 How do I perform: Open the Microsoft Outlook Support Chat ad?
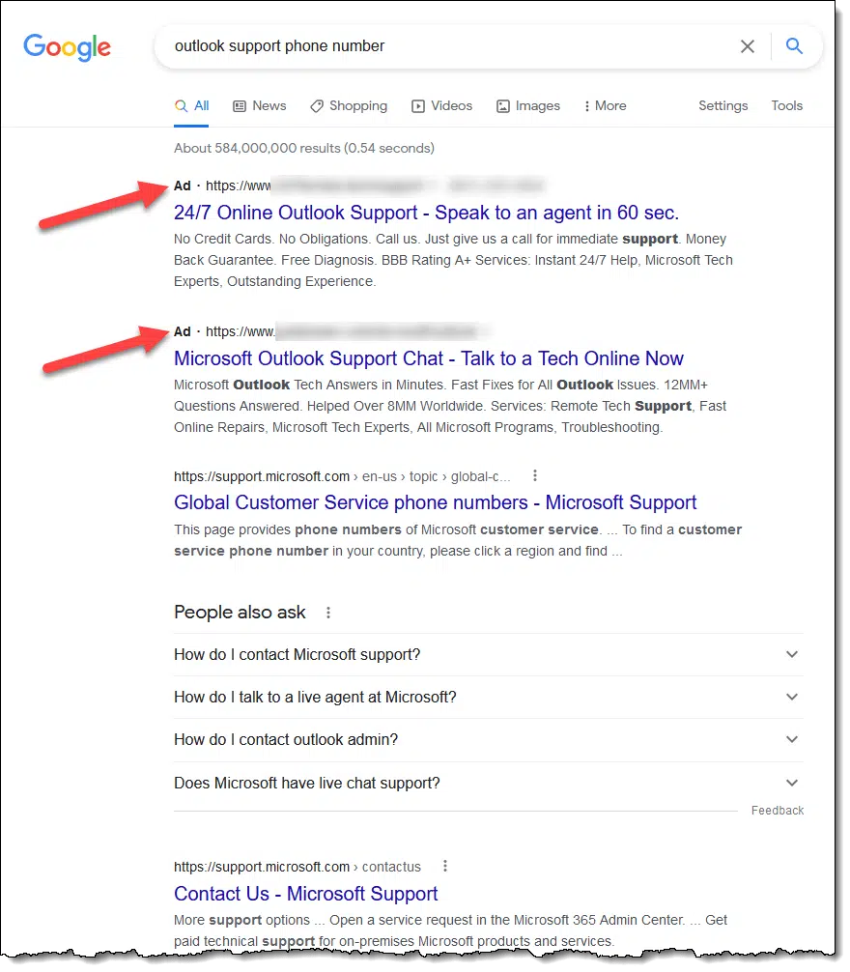click(429, 358)
